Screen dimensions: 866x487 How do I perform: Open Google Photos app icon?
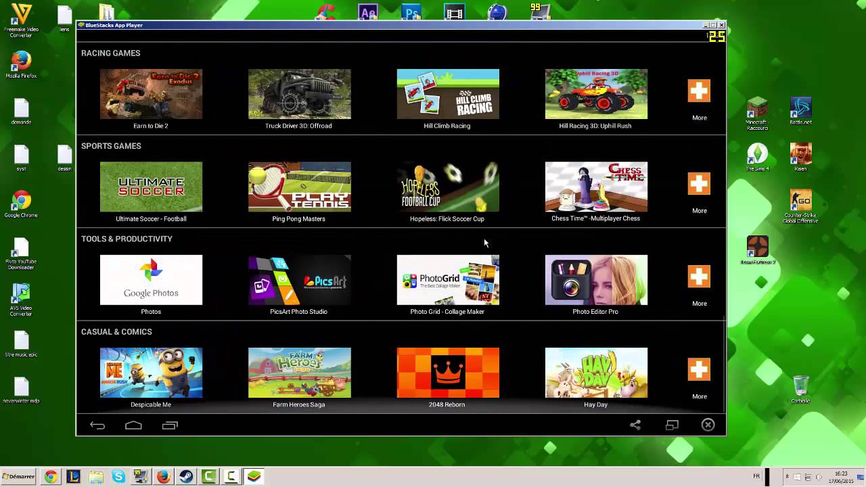coord(151,280)
